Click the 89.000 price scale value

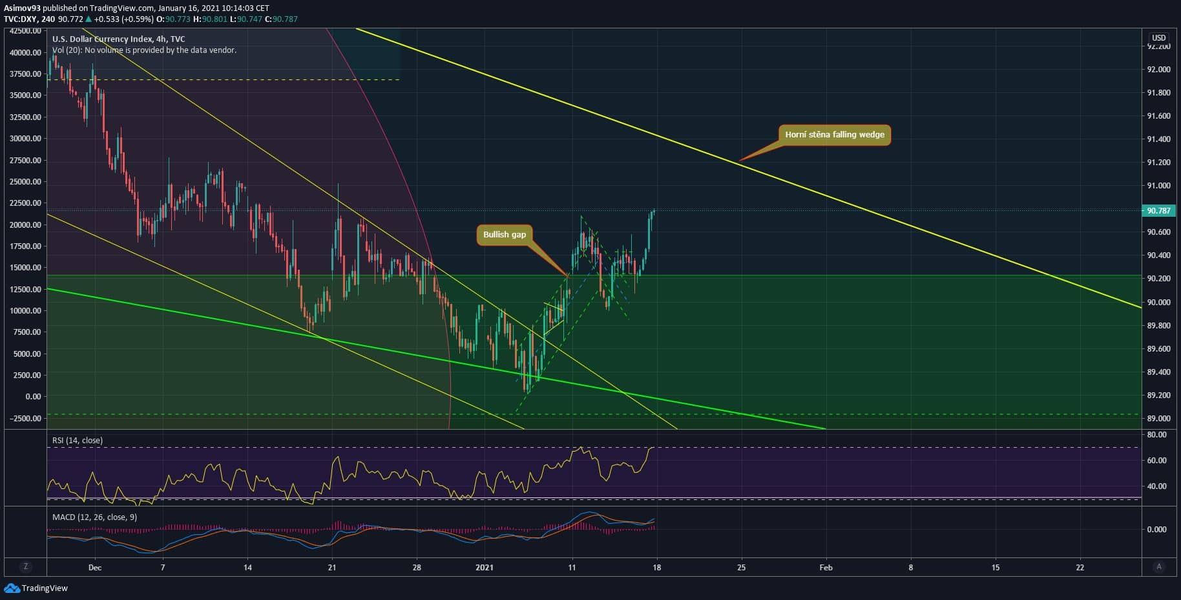point(1158,419)
